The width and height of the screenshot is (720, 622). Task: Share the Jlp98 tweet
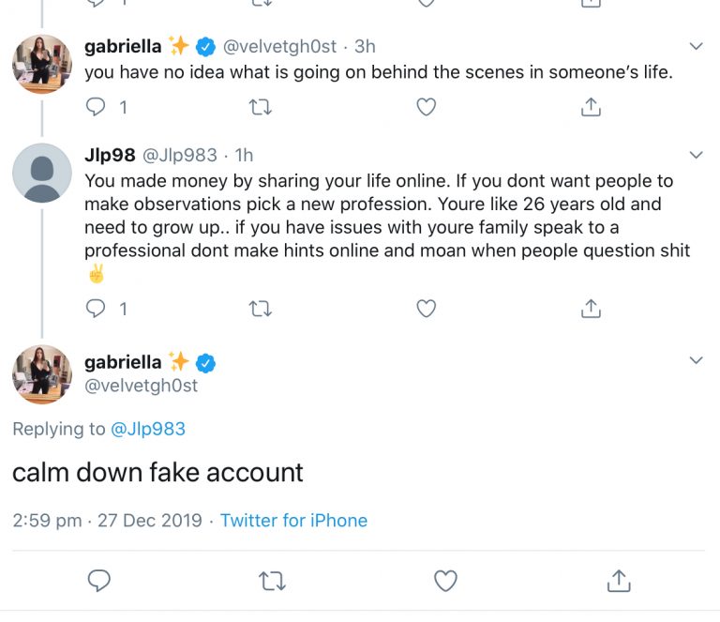point(591,309)
